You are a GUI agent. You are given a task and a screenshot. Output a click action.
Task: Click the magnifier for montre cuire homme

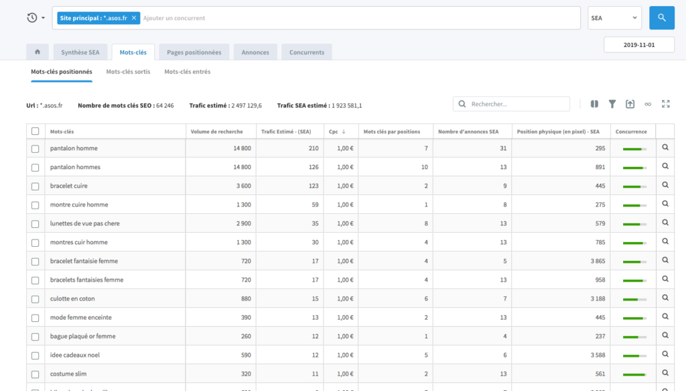(665, 204)
